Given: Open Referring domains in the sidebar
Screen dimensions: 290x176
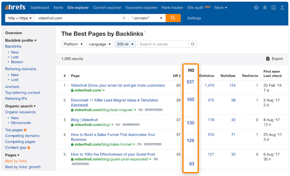Looking at the screenshot, I should coord(21,69).
